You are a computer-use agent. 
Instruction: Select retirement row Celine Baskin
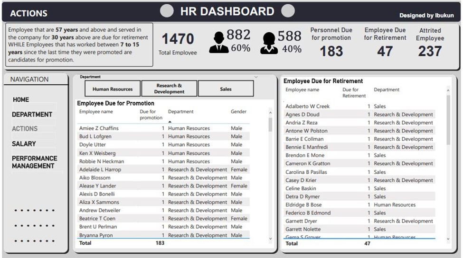[x=359, y=188]
